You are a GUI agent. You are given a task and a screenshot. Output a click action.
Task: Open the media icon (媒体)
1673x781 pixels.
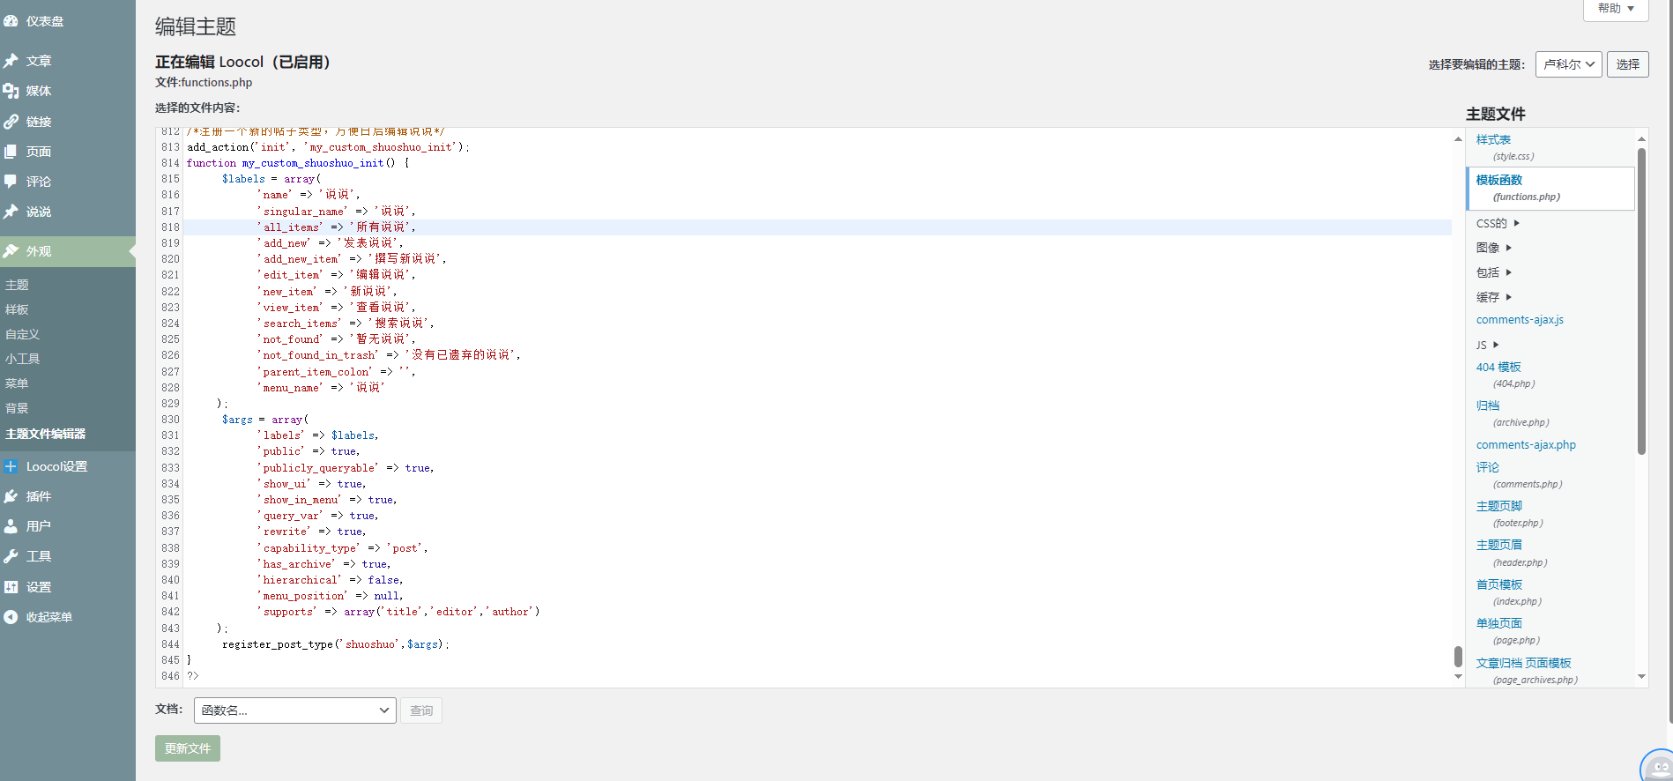click(x=11, y=91)
